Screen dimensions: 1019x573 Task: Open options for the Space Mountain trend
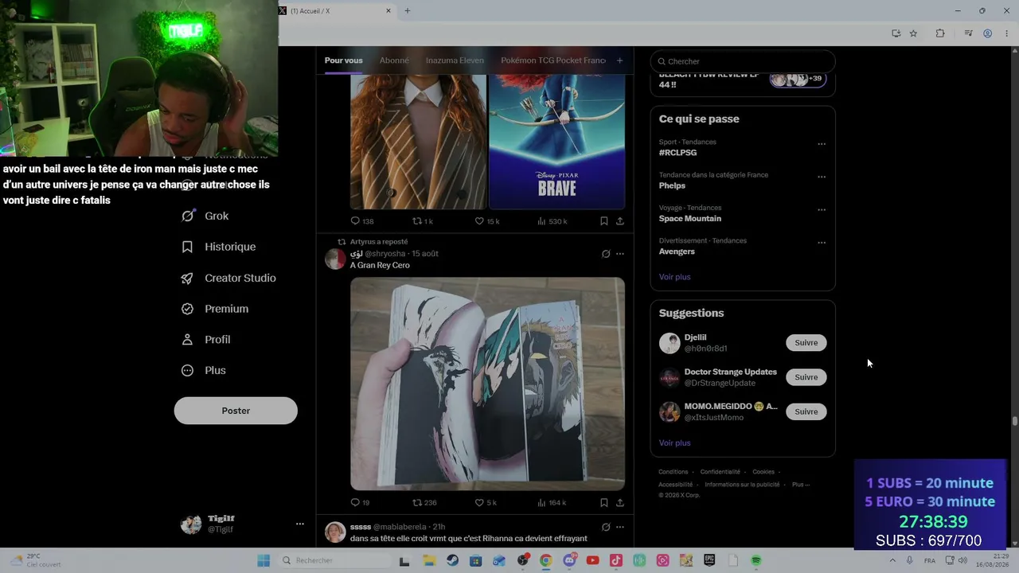tap(822, 210)
